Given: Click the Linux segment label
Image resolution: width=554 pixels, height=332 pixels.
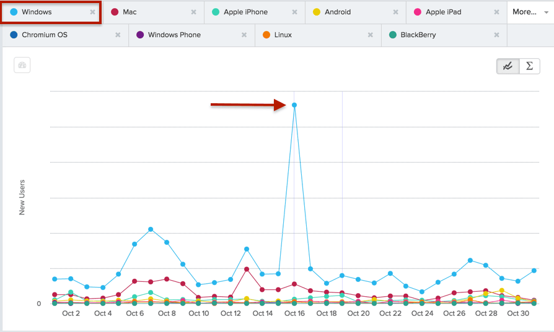Looking at the screenshot, I should [283, 35].
